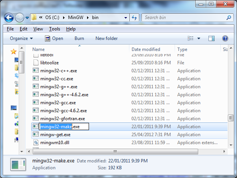Viewport: 237px width, 178px height.
Task: Select the mingw32-gfortran.exe icon
Action: coord(36,118)
